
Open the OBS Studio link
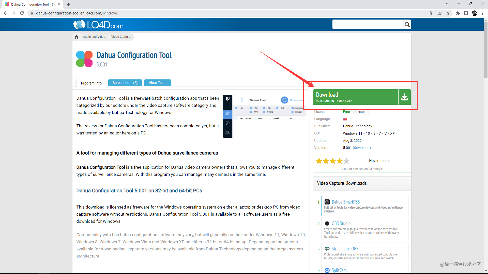(x=341, y=224)
